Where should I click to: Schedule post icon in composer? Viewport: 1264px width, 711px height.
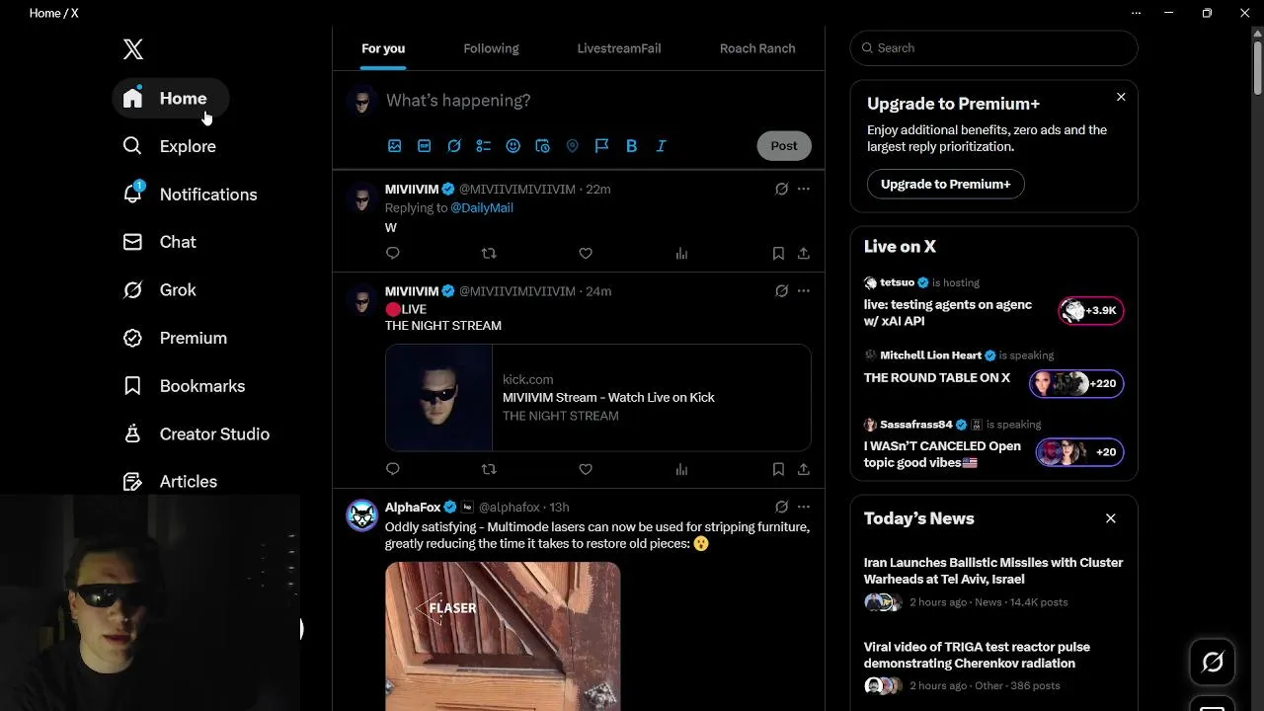[542, 146]
